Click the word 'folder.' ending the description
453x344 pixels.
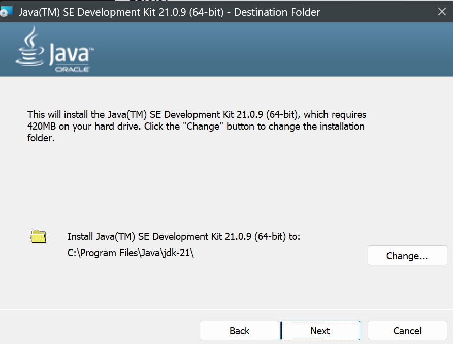coord(41,137)
